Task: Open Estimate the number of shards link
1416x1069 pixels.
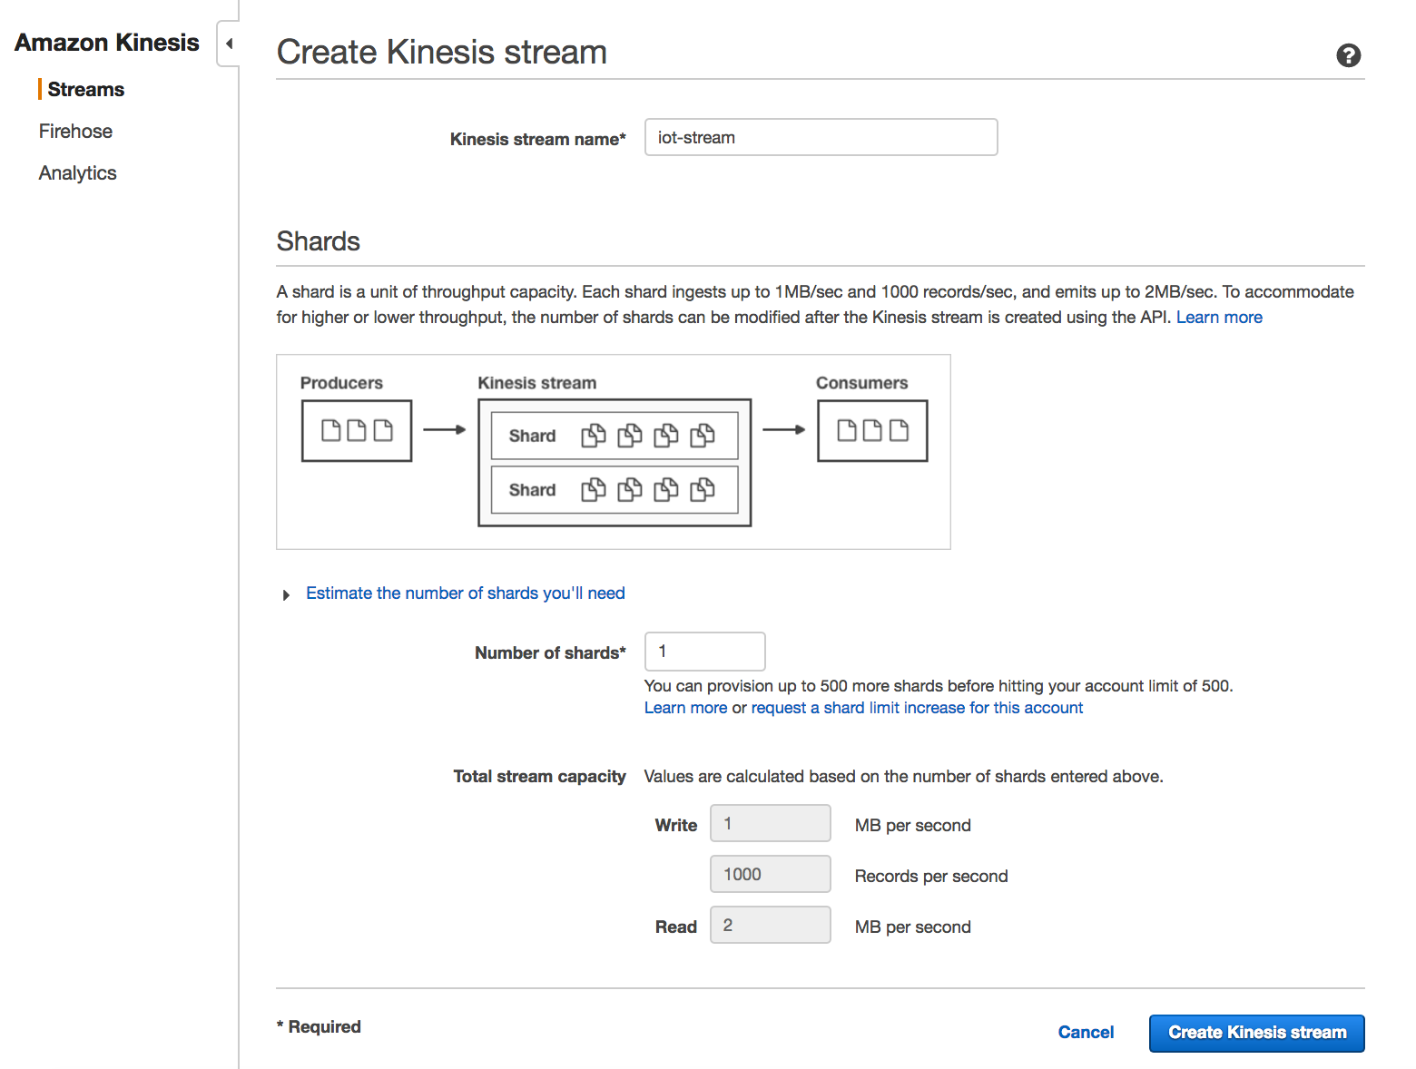Action: click(x=465, y=593)
